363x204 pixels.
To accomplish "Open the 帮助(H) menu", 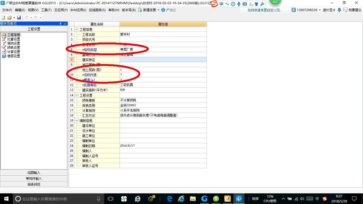I will point(114,10).
